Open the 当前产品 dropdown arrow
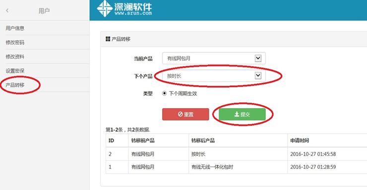Viewport: 367px width, 190px height. point(258,58)
